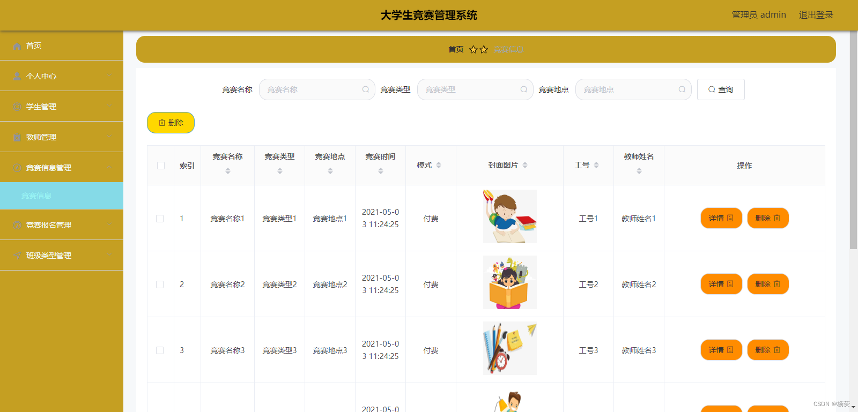Tick the checkbox for row 竞赛名称2
Screen dimensions: 858x412
pyautogui.click(x=160, y=284)
